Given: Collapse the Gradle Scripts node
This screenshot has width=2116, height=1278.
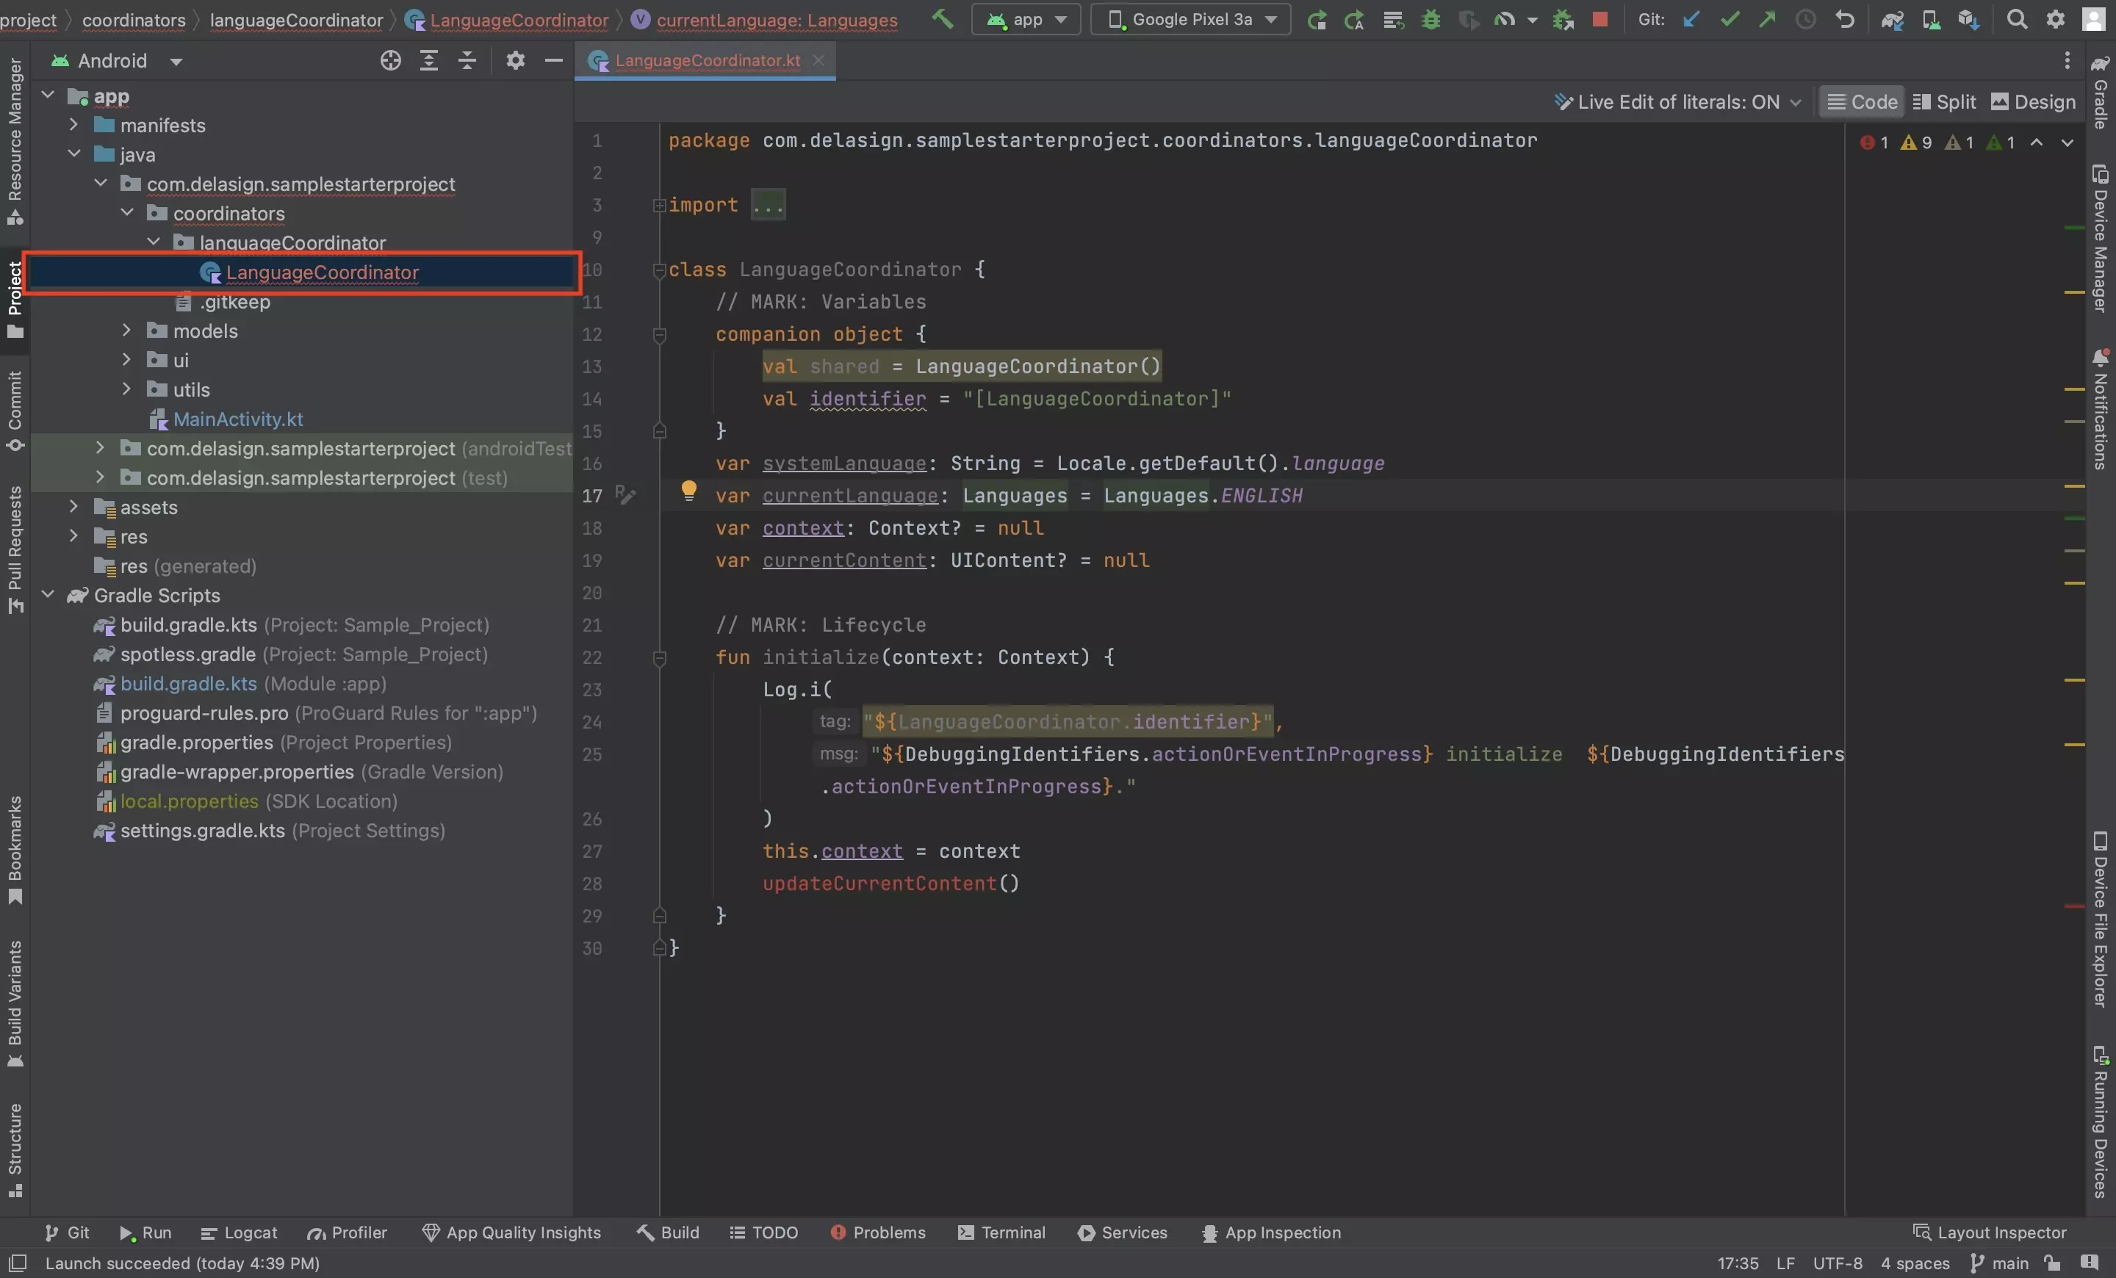Looking at the screenshot, I should pyautogui.click(x=48, y=595).
